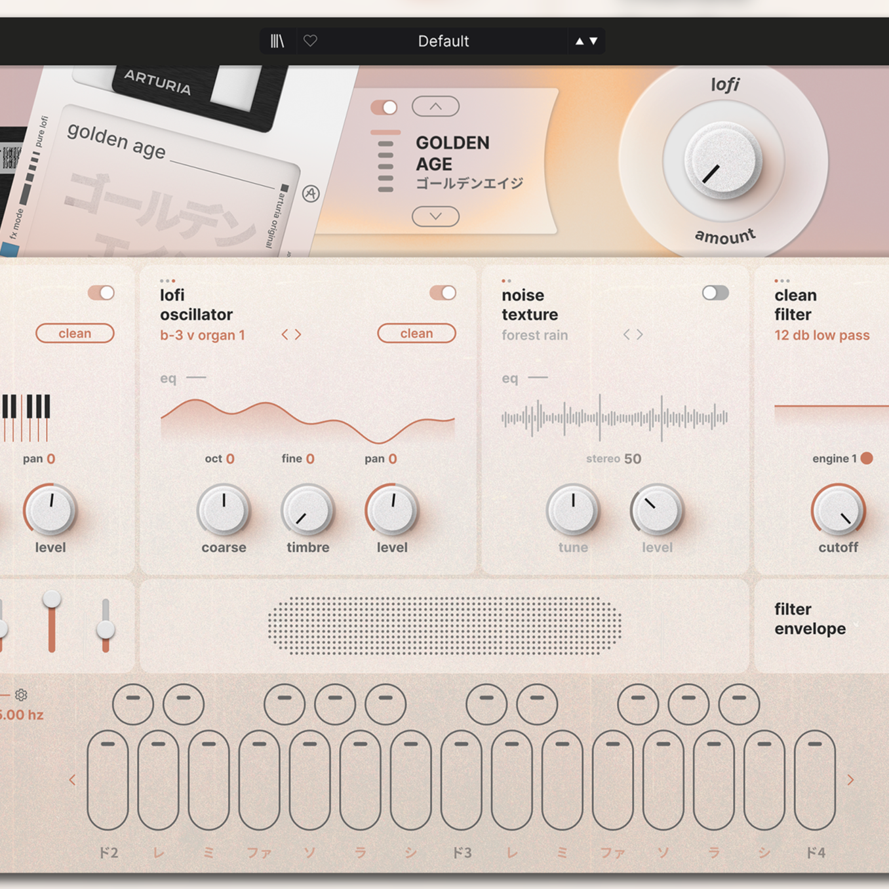The width and height of the screenshot is (889, 889).
Task: Click the engine 1 indicator
Action: click(867, 459)
